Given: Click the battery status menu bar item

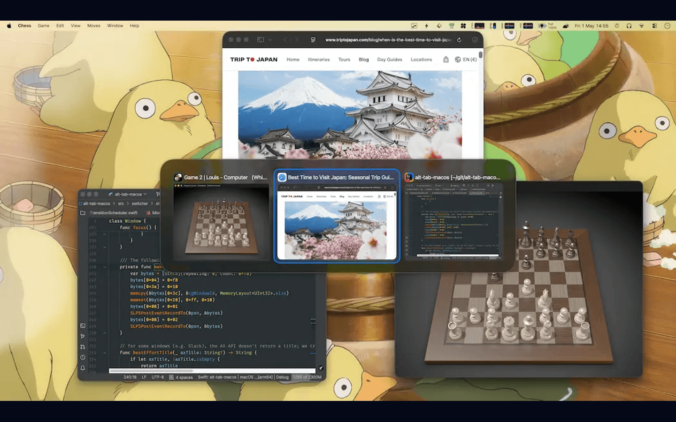Looking at the screenshot, I should [546, 26].
